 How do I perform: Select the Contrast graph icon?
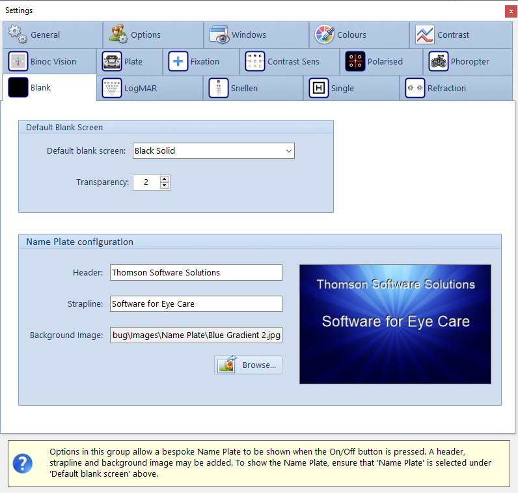tap(425, 35)
